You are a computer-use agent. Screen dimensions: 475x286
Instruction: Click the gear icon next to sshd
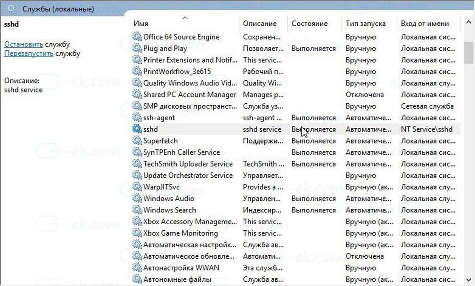pos(137,129)
